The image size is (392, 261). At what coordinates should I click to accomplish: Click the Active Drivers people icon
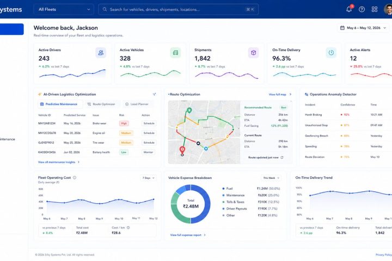[x=101, y=53]
